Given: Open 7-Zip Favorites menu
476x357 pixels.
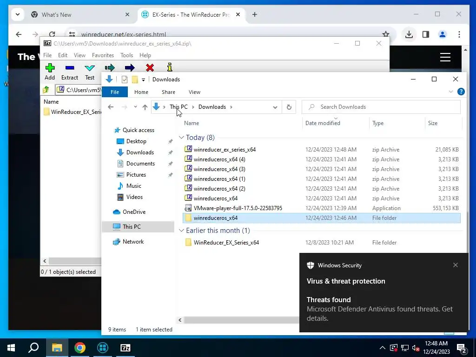Looking at the screenshot, I should coord(103,55).
